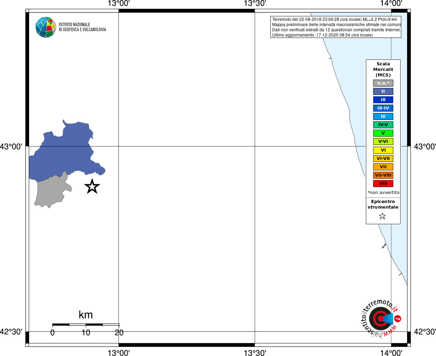Click the right 42°30' latitude label
The image size is (436, 356).
[x=425, y=332]
